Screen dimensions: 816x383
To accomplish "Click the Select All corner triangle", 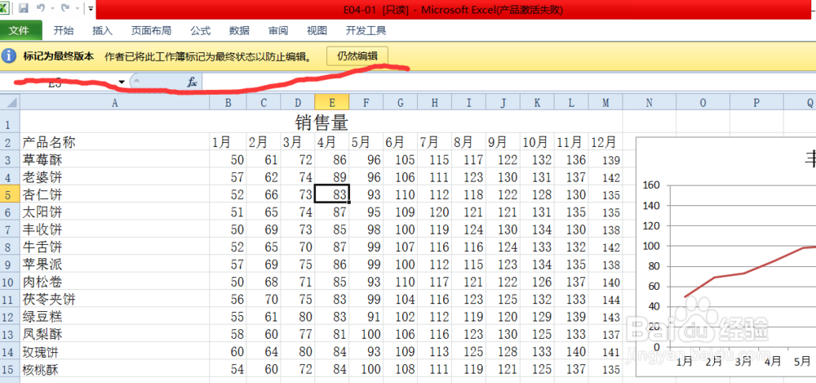I will click(11, 103).
